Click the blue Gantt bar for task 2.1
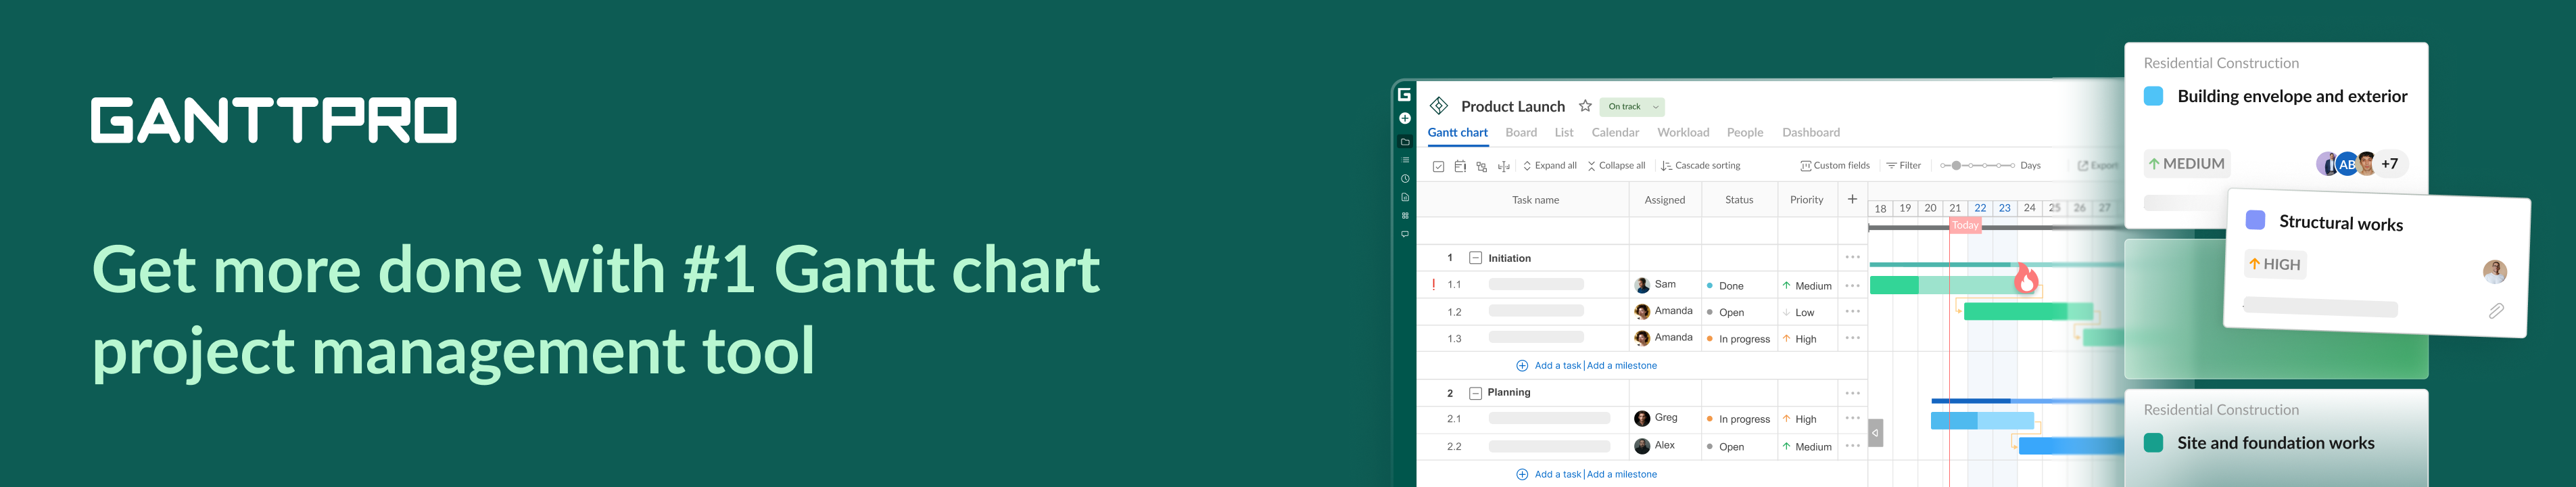The height and width of the screenshot is (487, 2576). coord(1982,420)
